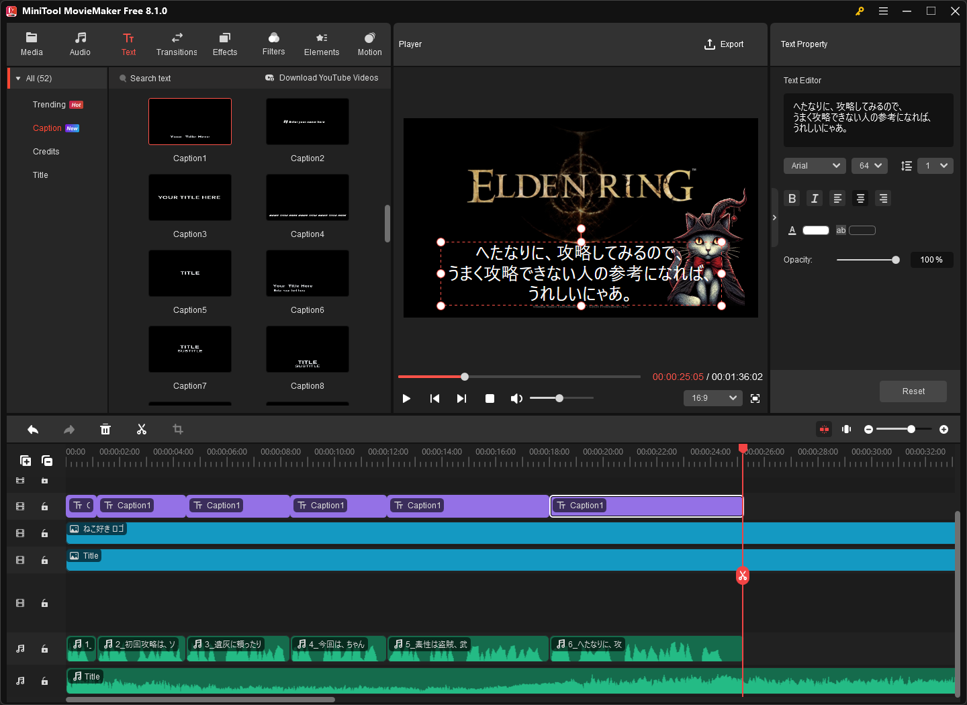Viewport: 967px width, 705px height.
Task: Switch to Transitions tab
Action: [x=177, y=44]
